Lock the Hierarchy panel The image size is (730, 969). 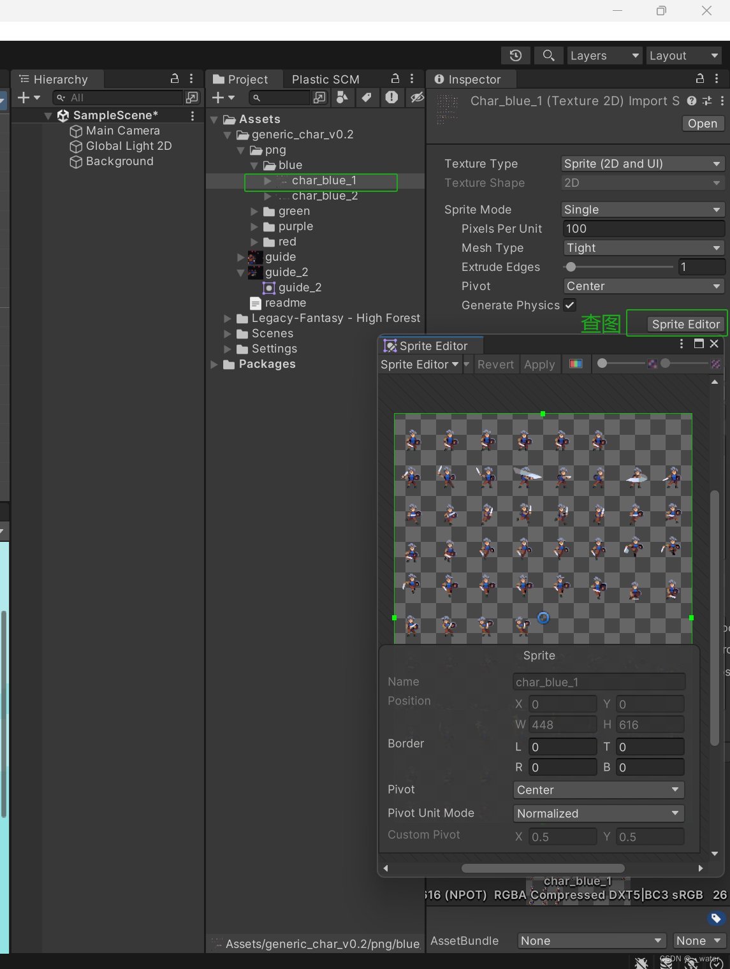[175, 78]
